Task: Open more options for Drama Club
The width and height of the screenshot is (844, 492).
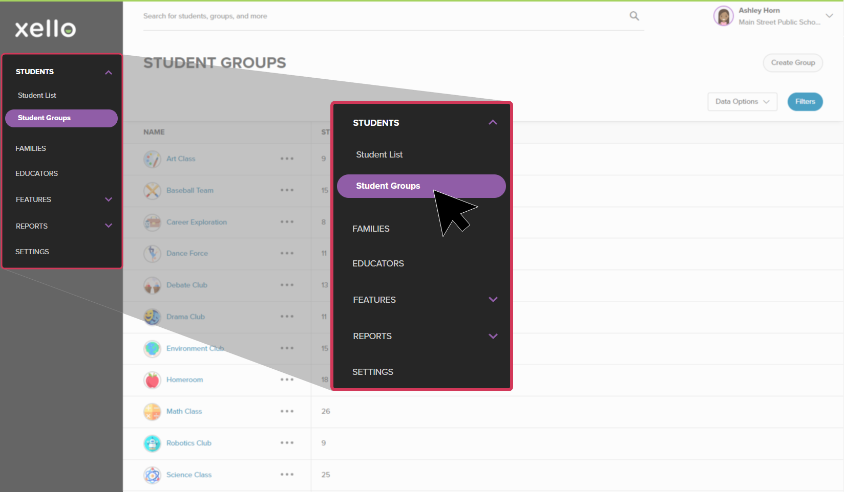Action: pyautogui.click(x=287, y=317)
